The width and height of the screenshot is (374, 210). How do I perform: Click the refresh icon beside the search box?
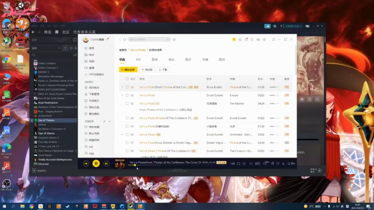pyautogui.click(x=124, y=40)
